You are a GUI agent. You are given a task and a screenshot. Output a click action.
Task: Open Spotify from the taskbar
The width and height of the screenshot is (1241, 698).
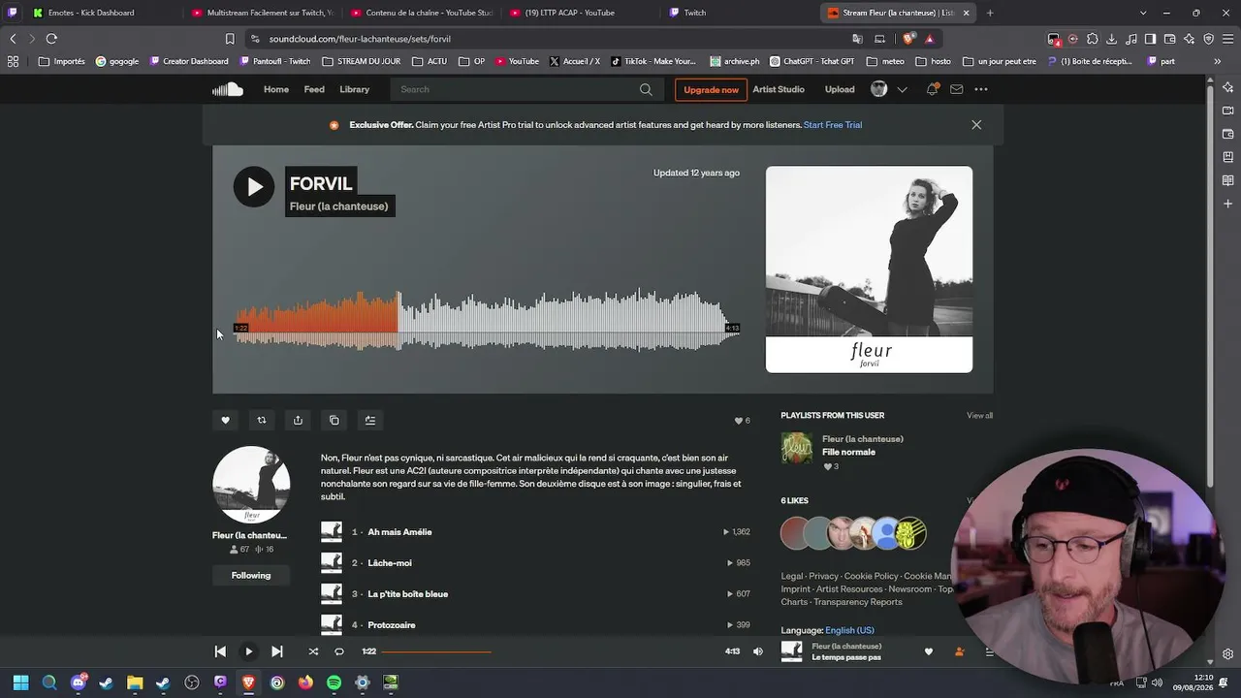pyautogui.click(x=334, y=682)
